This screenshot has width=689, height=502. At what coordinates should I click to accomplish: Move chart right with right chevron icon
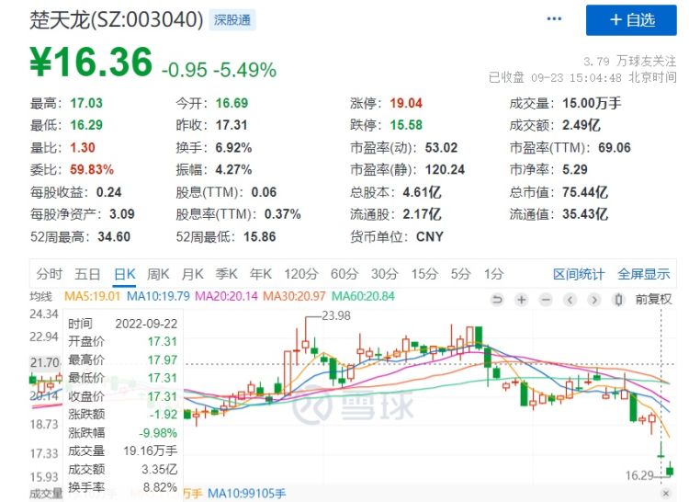tap(594, 300)
